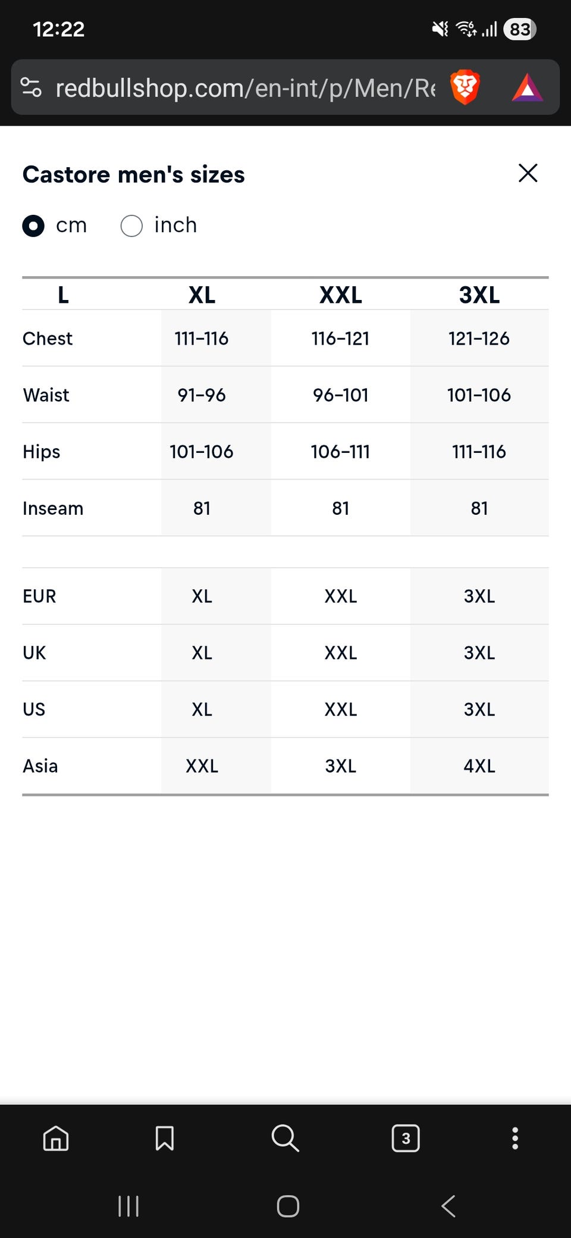Open Brave Rewards triangle icon
Viewport: 571px width, 1238px height.
[x=527, y=87]
